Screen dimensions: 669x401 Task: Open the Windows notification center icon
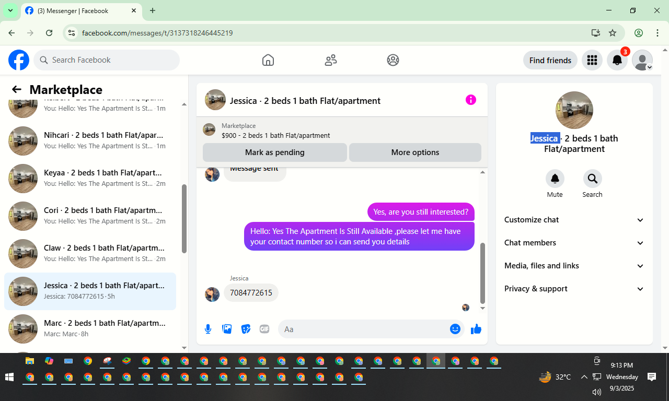tap(652, 376)
